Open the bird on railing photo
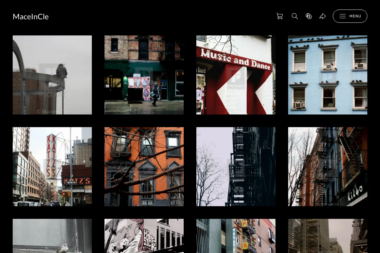380x253 pixels. 52,75
